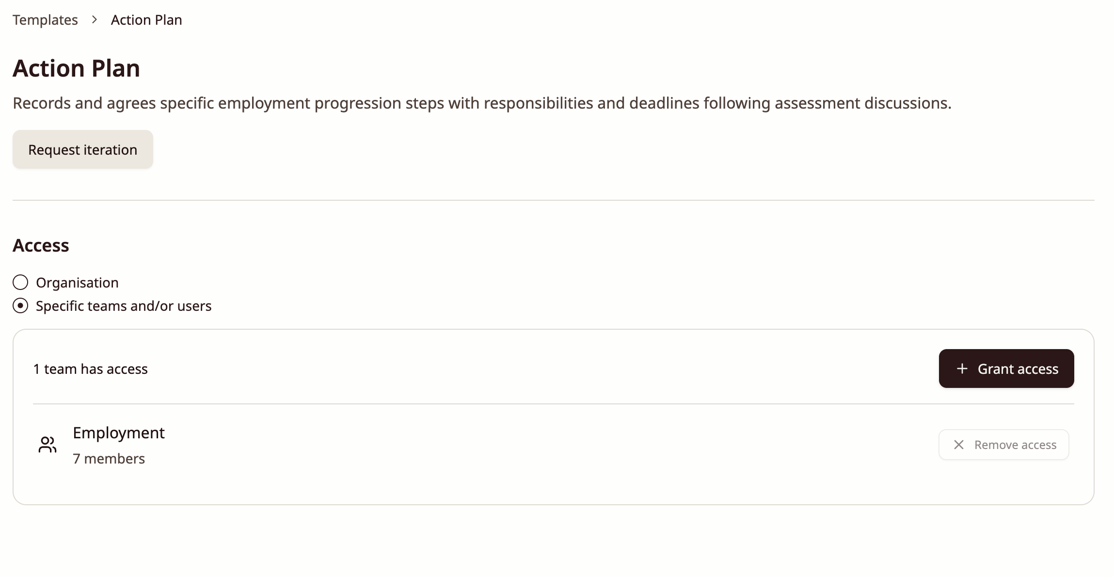This screenshot has width=1114, height=577.
Task: Click the Grant access button
Action: (1006, 369)
